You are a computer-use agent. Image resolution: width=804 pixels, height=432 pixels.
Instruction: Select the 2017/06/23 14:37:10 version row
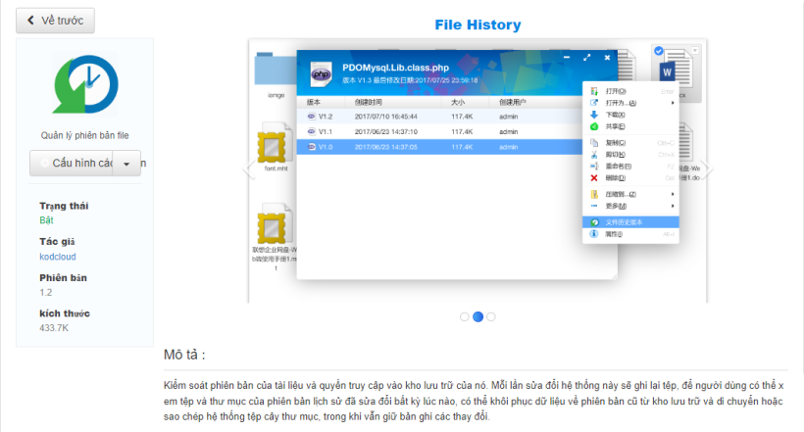pos(440,131)
